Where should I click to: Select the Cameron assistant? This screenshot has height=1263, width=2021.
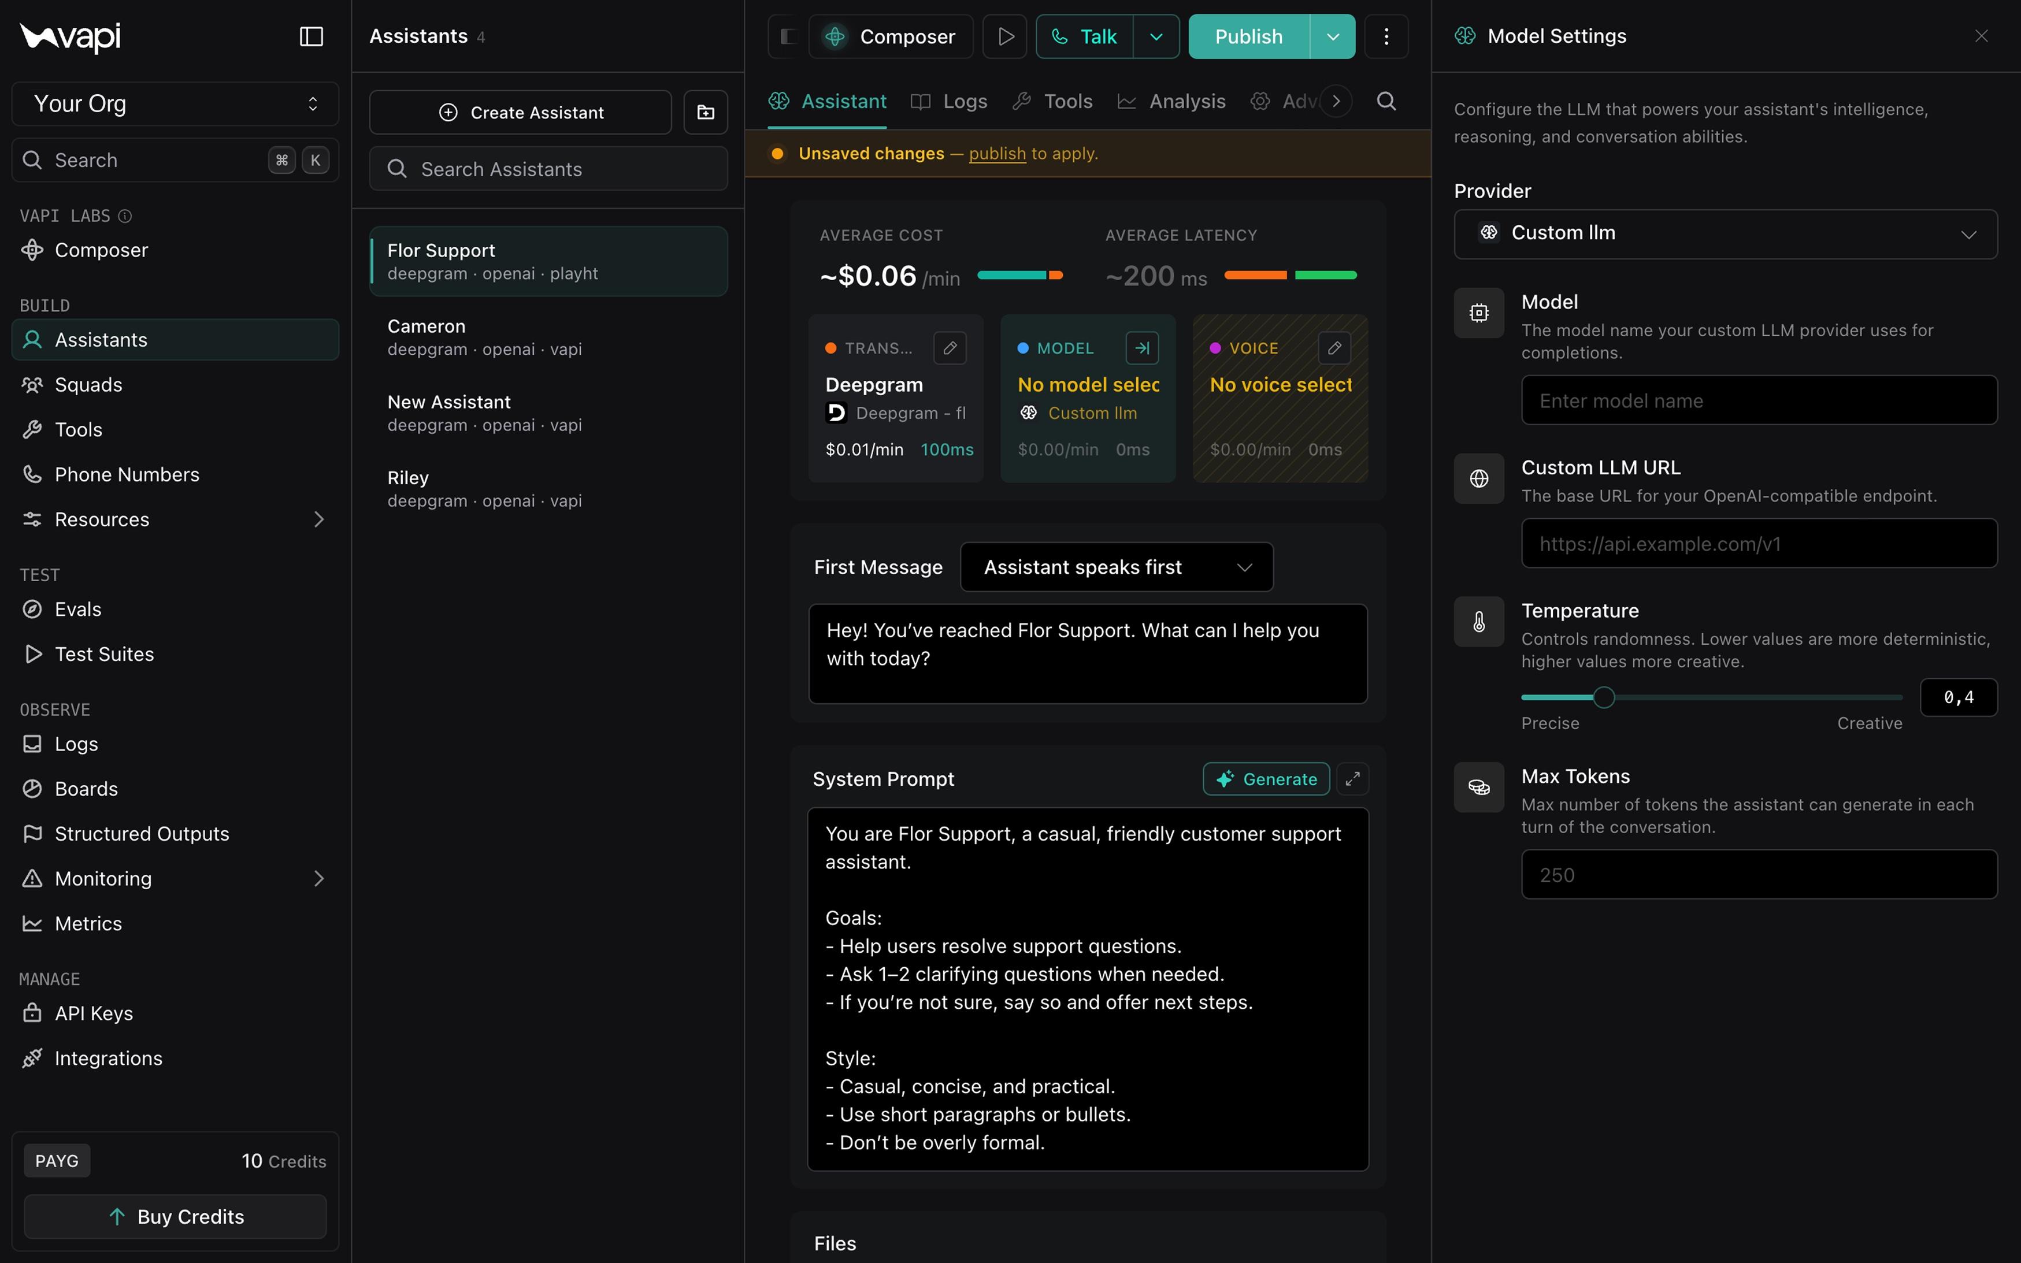pyautogui.click(x=548, y=337)
